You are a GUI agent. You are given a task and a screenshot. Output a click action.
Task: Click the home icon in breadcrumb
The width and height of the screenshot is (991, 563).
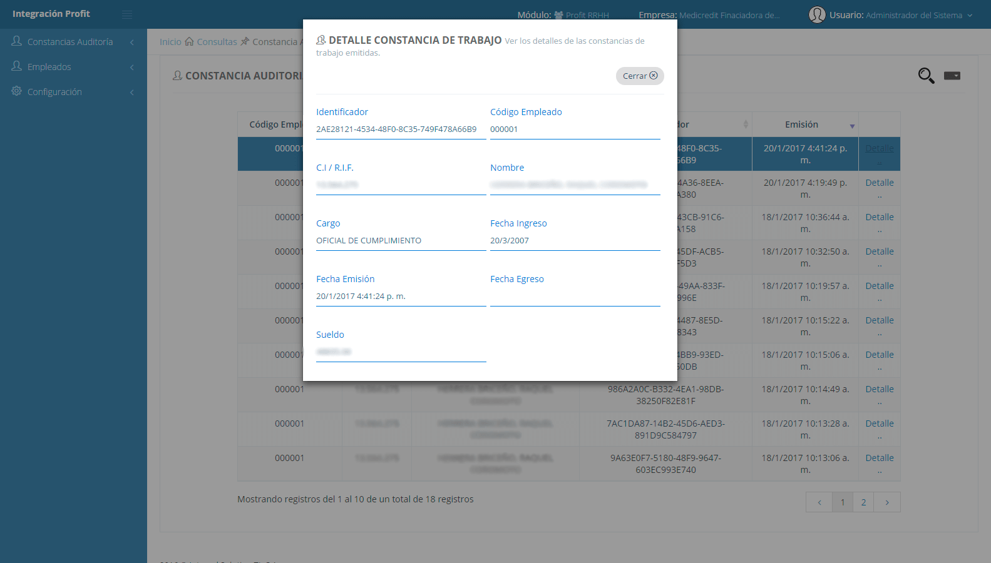[x=189, y=41]
